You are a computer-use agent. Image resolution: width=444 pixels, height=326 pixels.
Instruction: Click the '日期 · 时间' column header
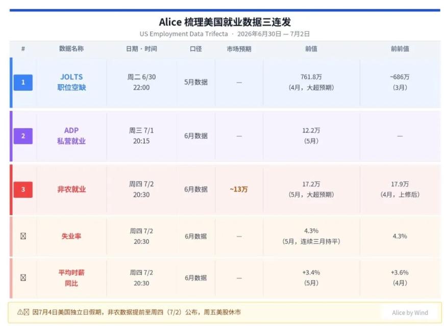[x=141, y=48]
